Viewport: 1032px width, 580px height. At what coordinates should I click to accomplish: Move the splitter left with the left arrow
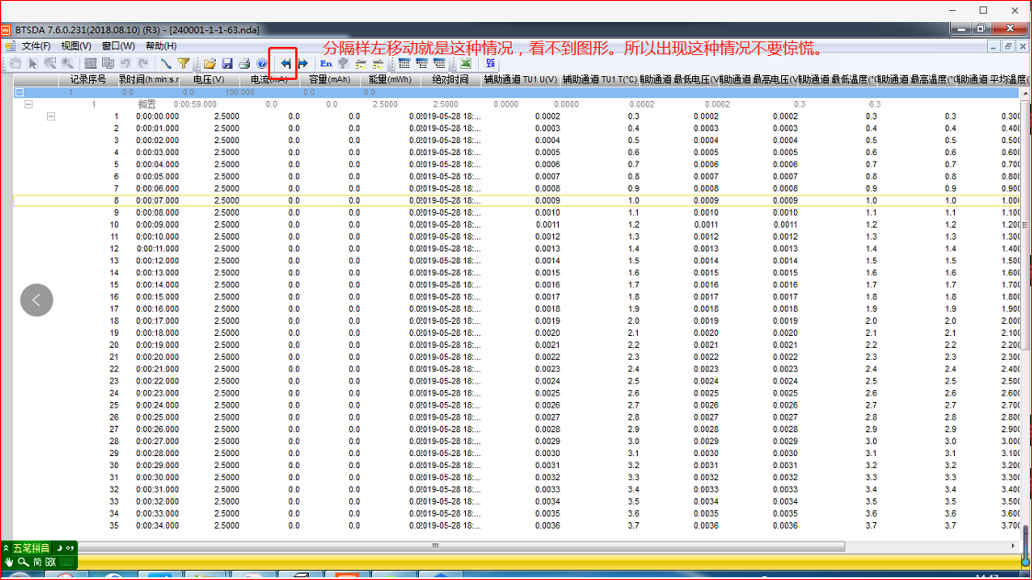[285, 63]
